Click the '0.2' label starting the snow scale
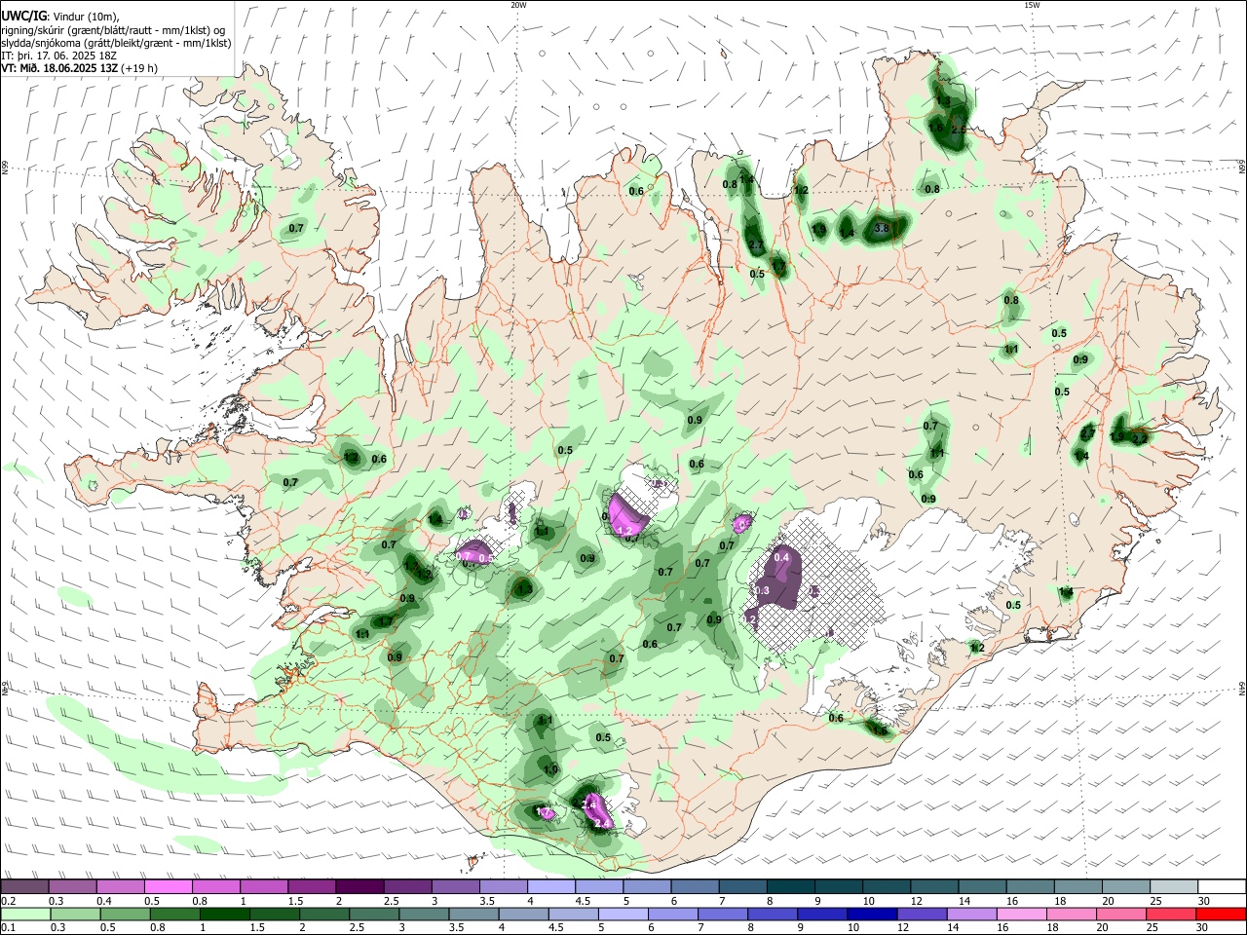1247x935 pixels. [x=8, y=900]
